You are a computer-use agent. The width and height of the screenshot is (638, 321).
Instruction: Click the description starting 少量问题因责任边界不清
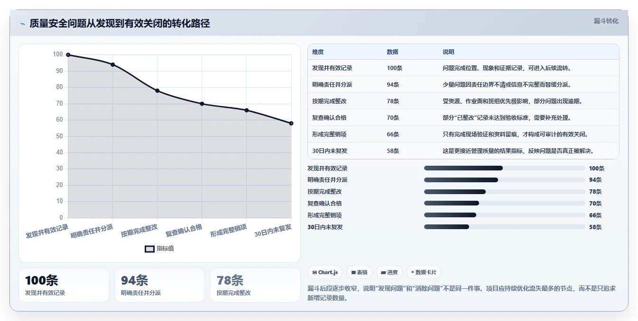pos(507,85)
